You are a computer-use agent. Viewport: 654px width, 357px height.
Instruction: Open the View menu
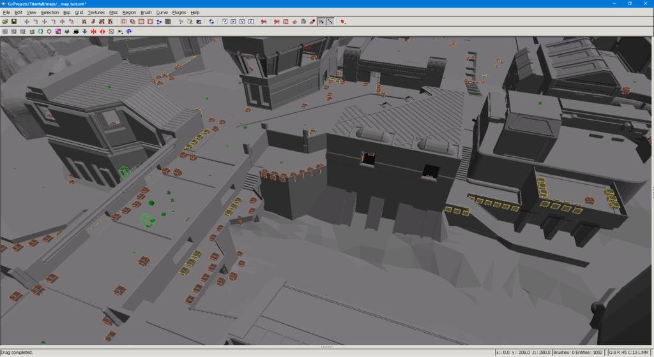coord(31,13)
